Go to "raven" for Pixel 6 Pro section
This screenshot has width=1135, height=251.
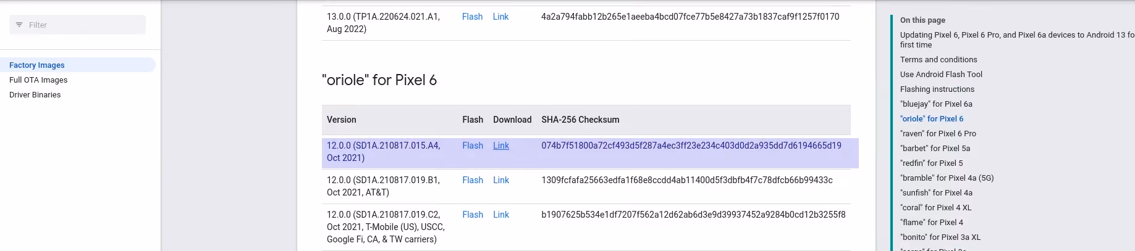pyautogui.click(x=938, y=134)
